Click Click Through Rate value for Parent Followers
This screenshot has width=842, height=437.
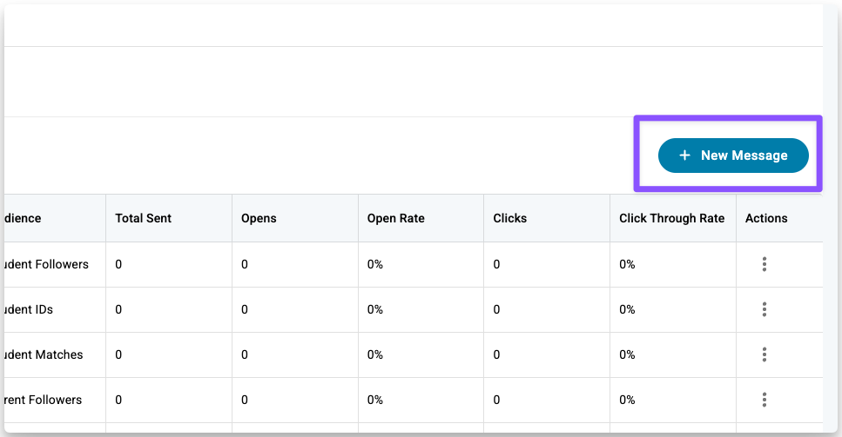pos(627,400)
